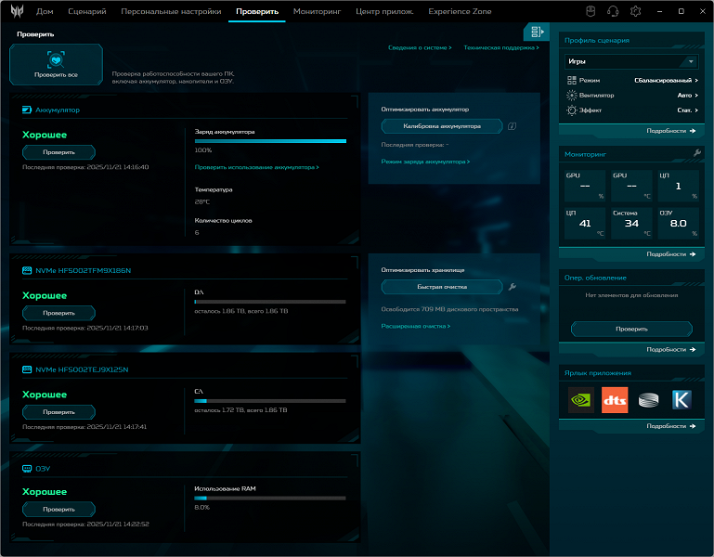The height and width of the screenshot is (557, 714).
Task: Open Режим заряда аккумулятора link
Action: click(x=425, y=162)
